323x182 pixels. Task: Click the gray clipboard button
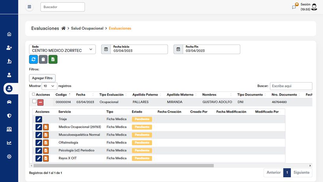pos(43,60)
